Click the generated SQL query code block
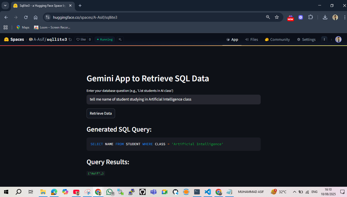Image resolution: width=347 pixels, height=197 pixels. point(174,144)
